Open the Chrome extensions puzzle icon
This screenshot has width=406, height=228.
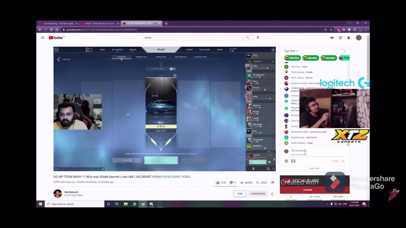[x=349, y=29]
